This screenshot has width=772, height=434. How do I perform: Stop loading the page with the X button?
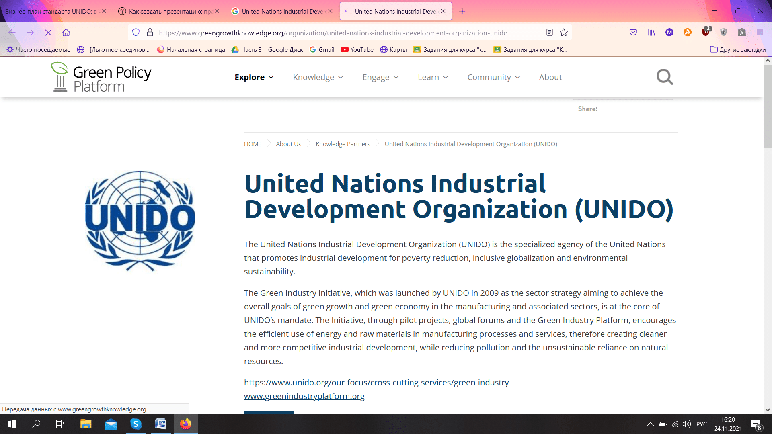point(48,33)
